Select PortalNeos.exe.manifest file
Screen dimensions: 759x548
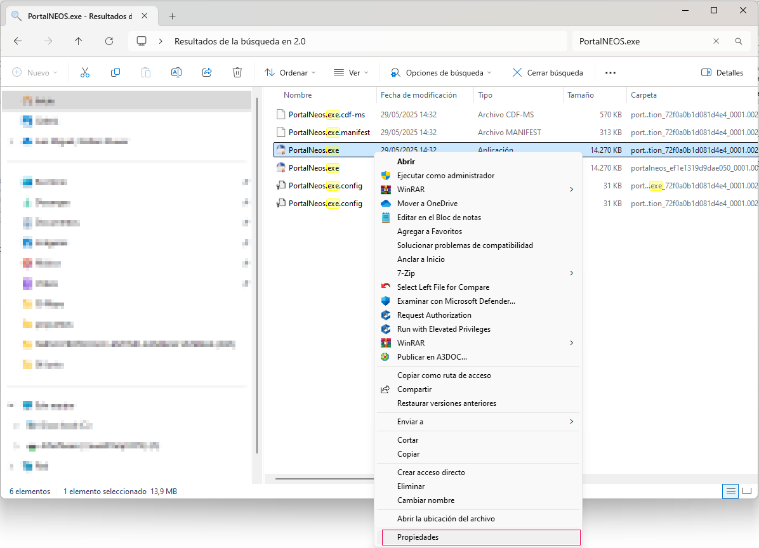(x=329, y=133)
